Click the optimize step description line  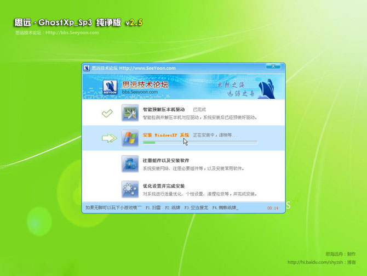coord(200,194)
